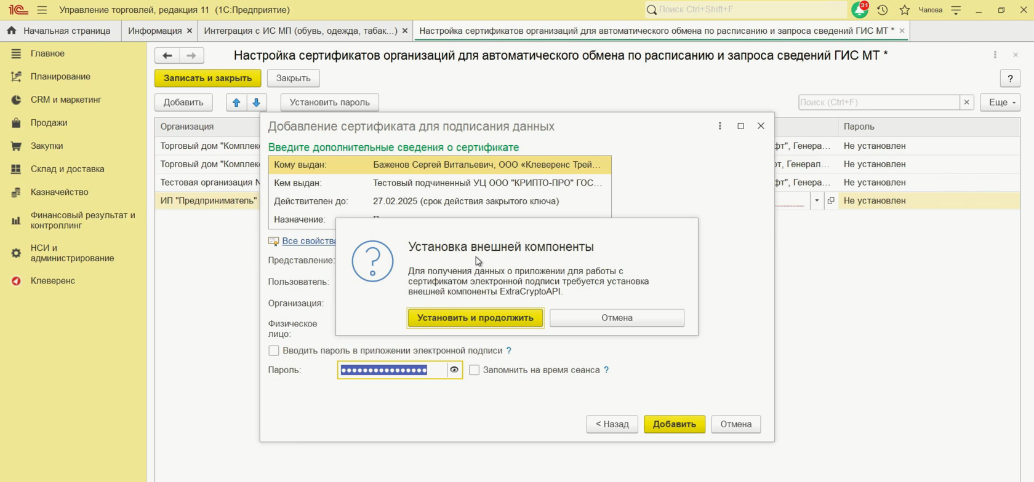The image size is (1034, 482).
Task: Click the Закрыть button
Action: [293, 78]
